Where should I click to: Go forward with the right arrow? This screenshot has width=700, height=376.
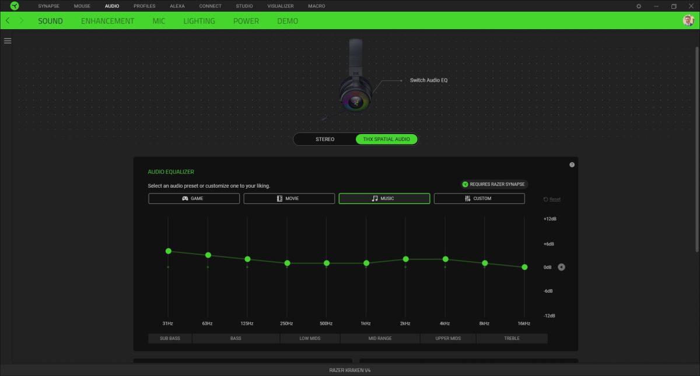click(x=22, y=20)
